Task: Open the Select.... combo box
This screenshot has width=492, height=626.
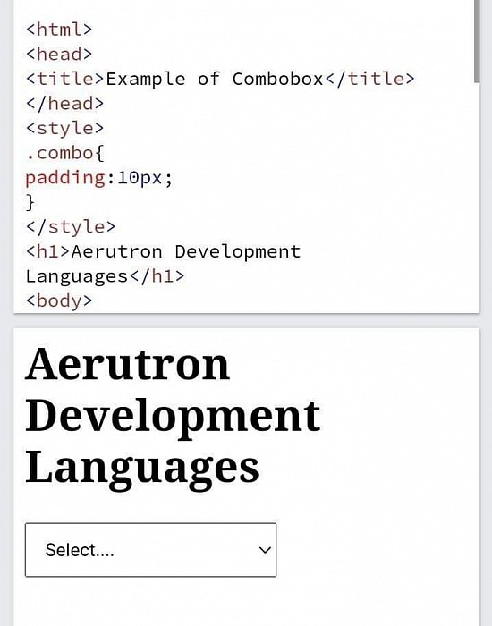Action: pos(150,550)
